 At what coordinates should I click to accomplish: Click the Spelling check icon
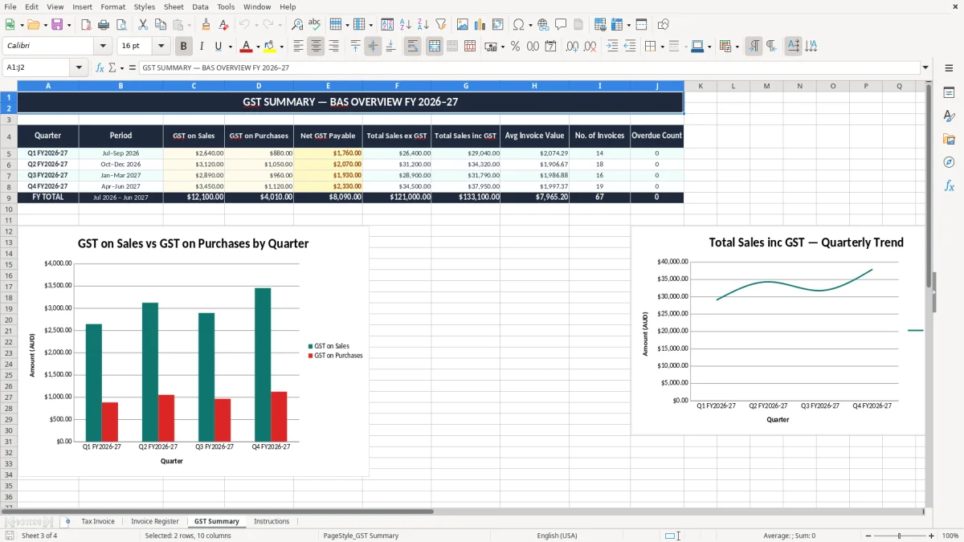[315, 25]
